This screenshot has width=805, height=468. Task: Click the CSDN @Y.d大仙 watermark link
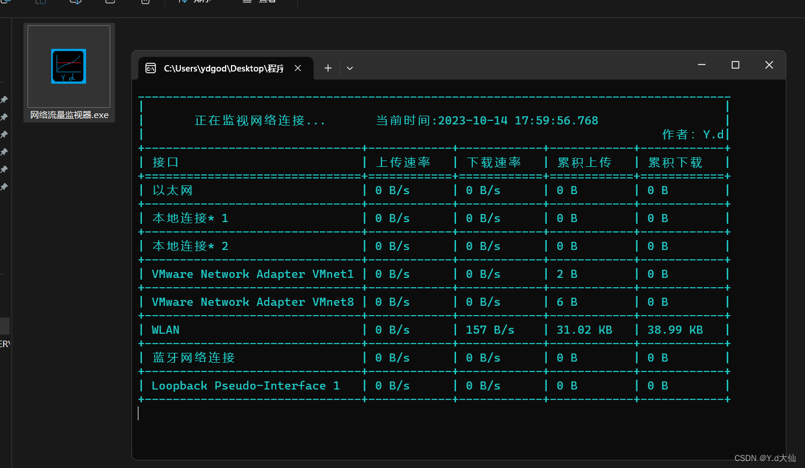[x=767, y=458]
